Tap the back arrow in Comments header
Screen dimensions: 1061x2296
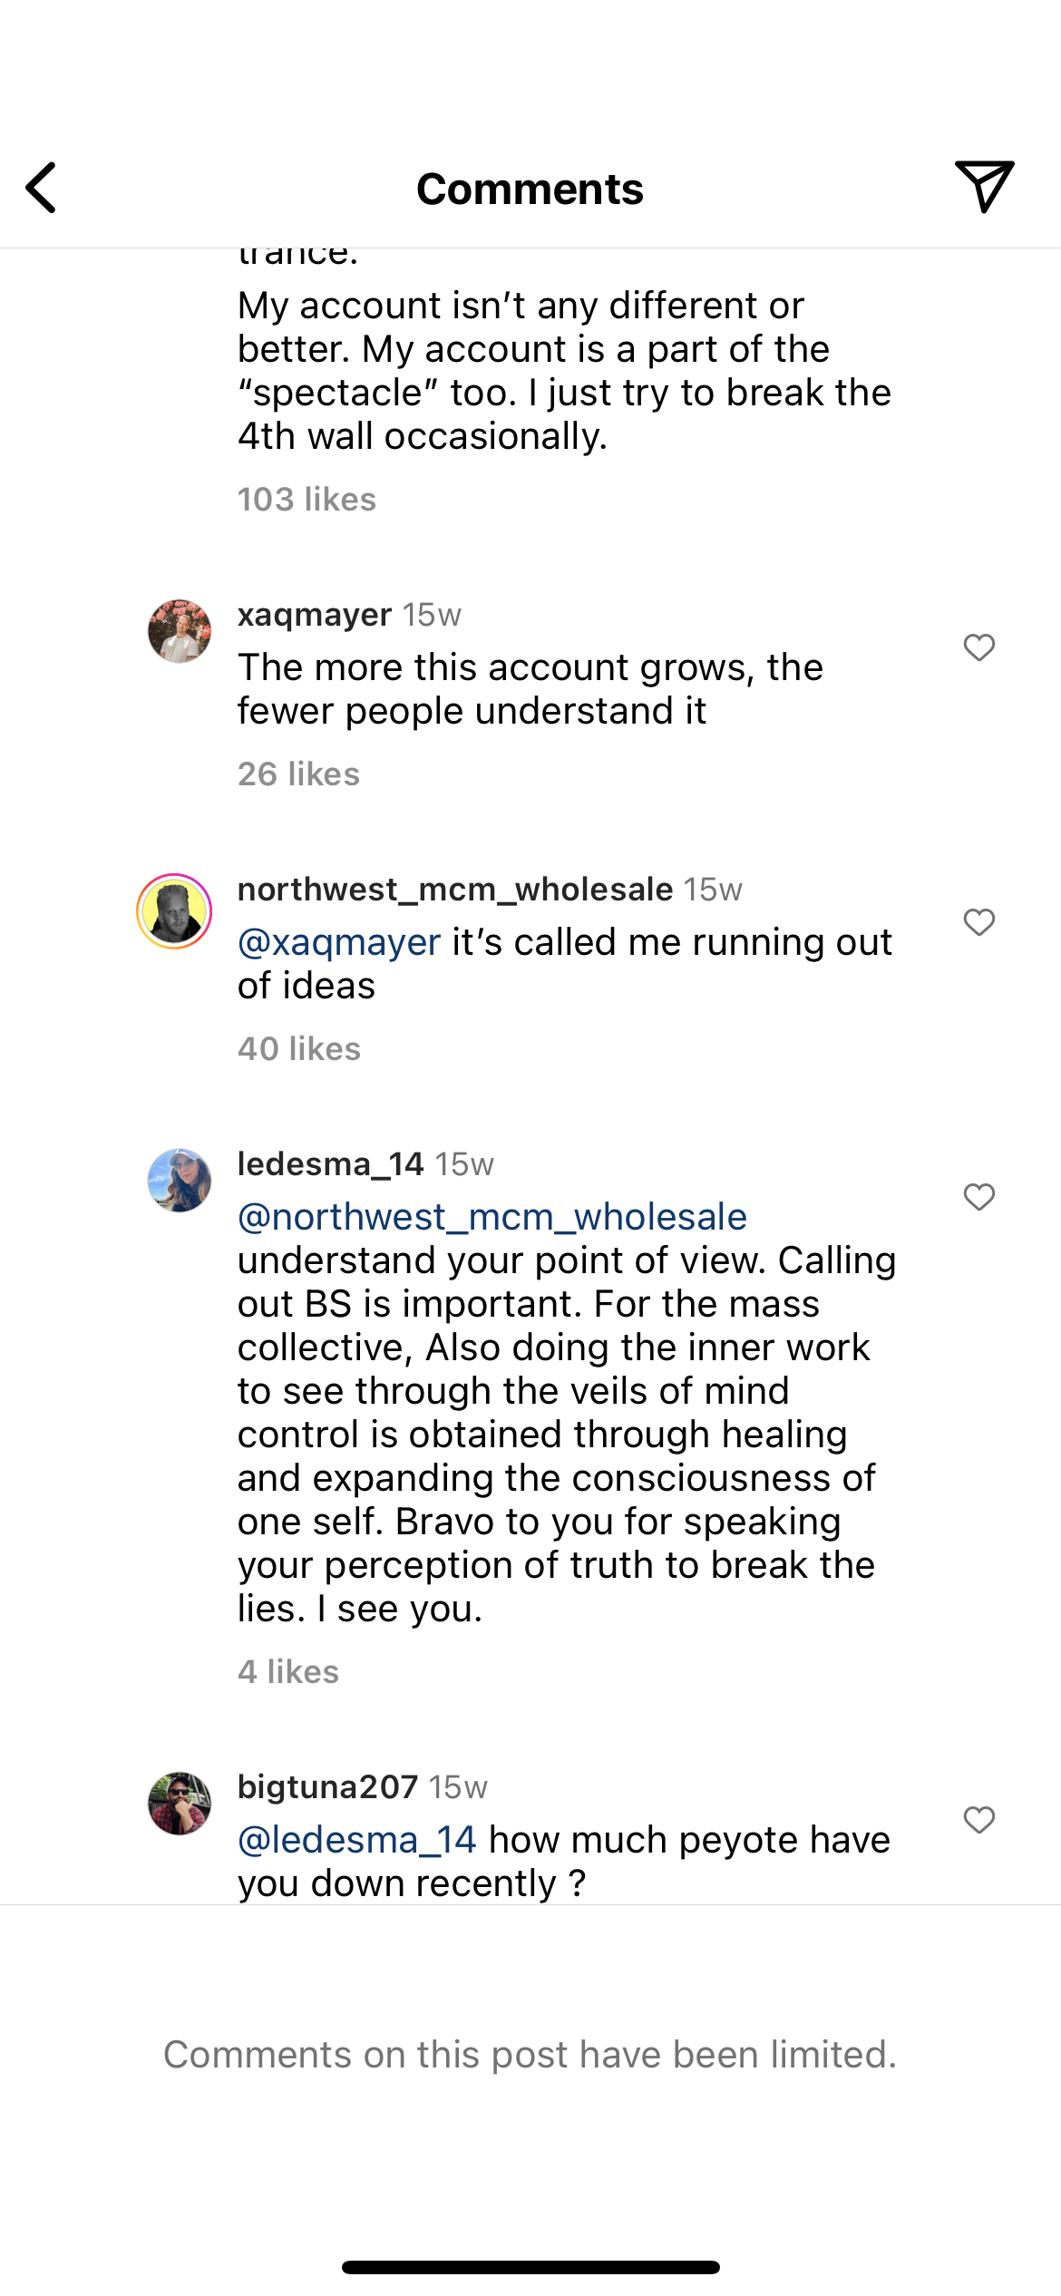tap(42, 188)
